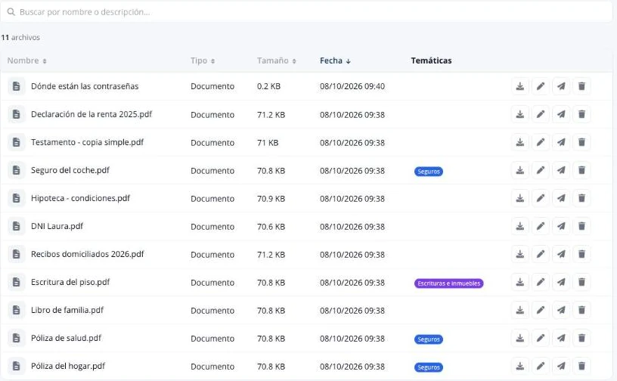Click 0.2 KB size value
Screen dimensions: 617x381
pos(268,86)
